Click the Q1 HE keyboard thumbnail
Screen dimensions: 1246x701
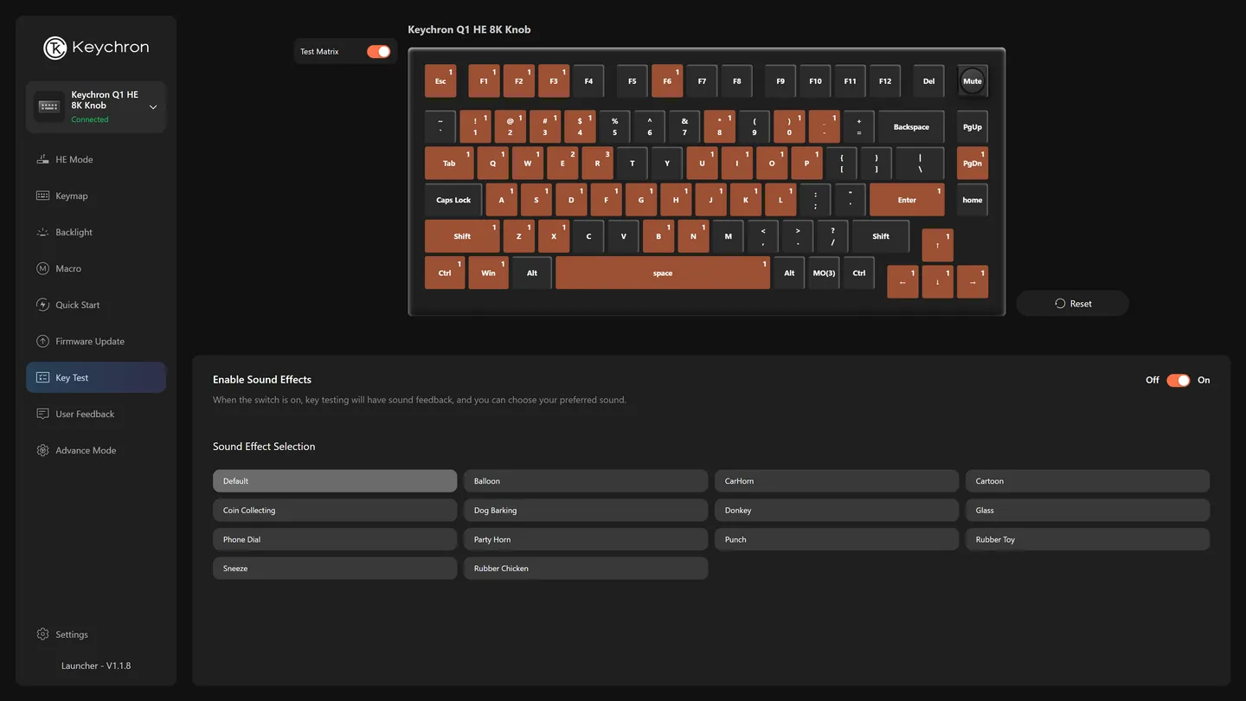(x=49, y=106)
